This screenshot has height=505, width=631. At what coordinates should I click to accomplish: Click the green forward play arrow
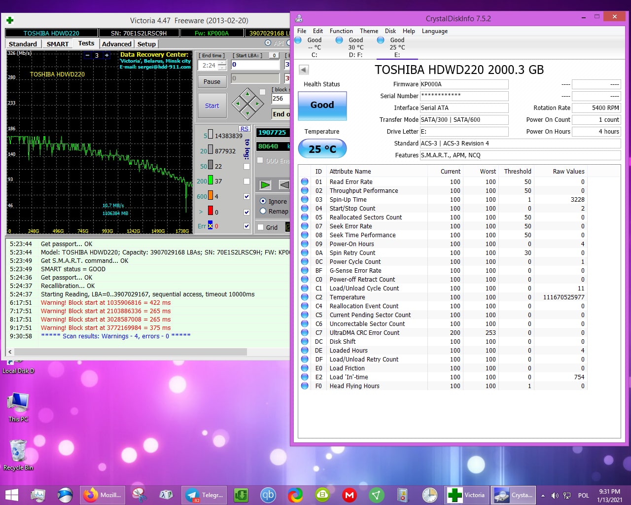pos(265,185)
